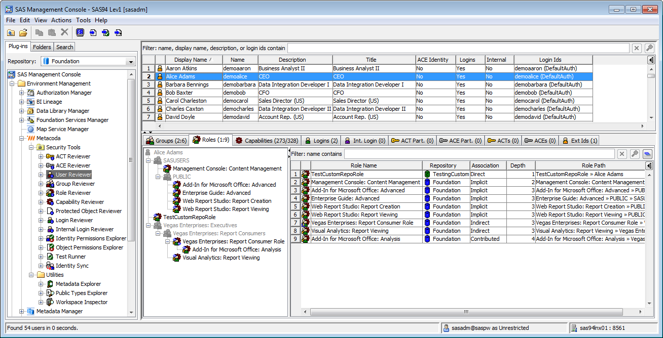Click the users table vertical scrollbar down arrow
Viewport: 663px width, 338px height.
click(651, 117)
